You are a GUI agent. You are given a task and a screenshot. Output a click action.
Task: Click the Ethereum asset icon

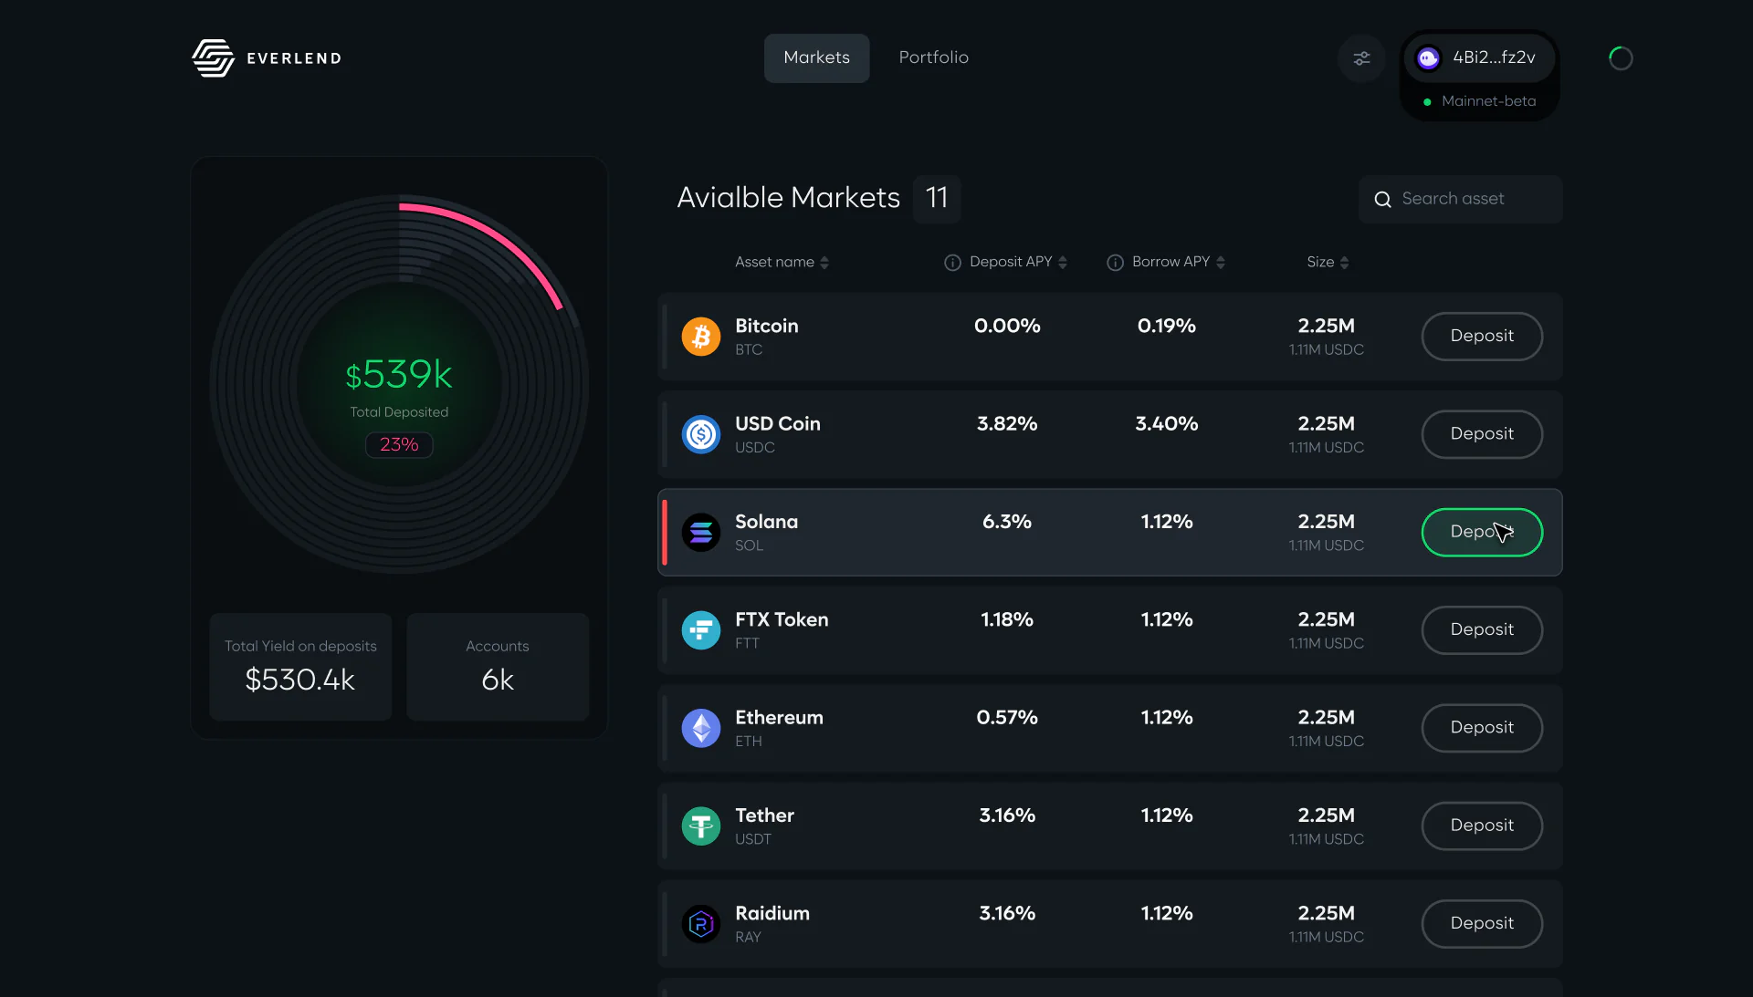(701, 728)
